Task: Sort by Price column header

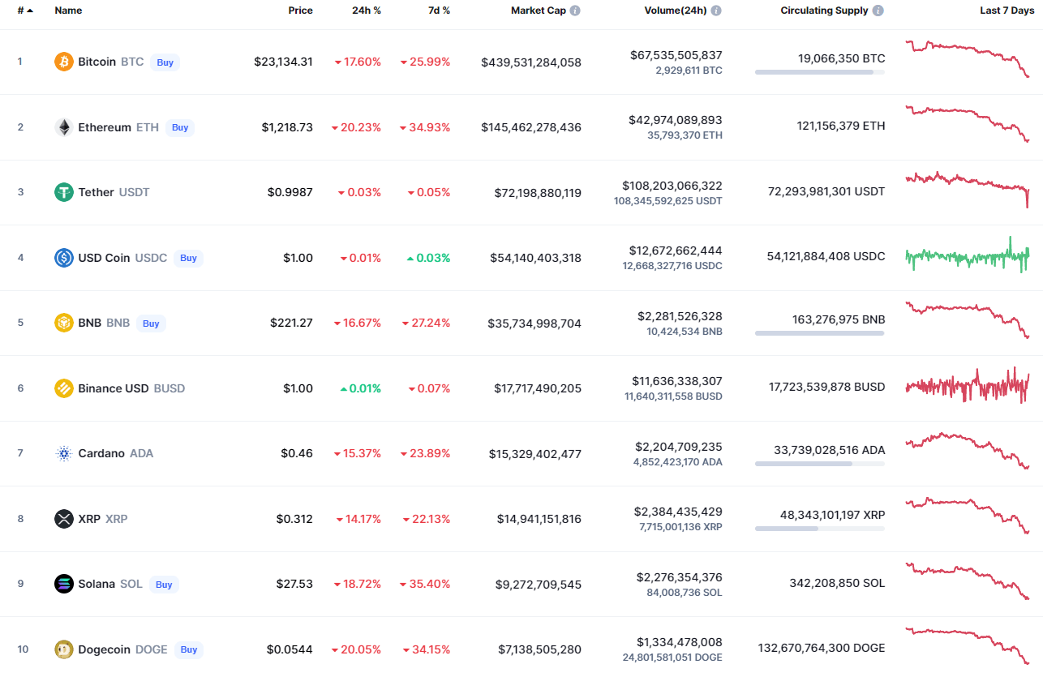Action: (300, 11)
